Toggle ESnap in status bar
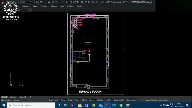 [77, 100]
